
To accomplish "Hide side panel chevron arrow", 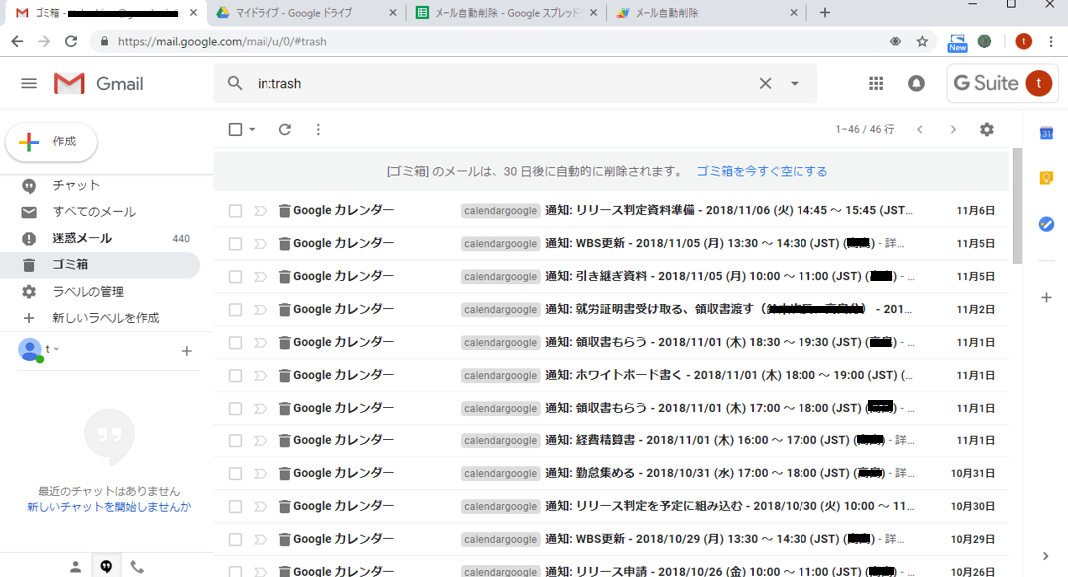I will [x=1045, y=556].
